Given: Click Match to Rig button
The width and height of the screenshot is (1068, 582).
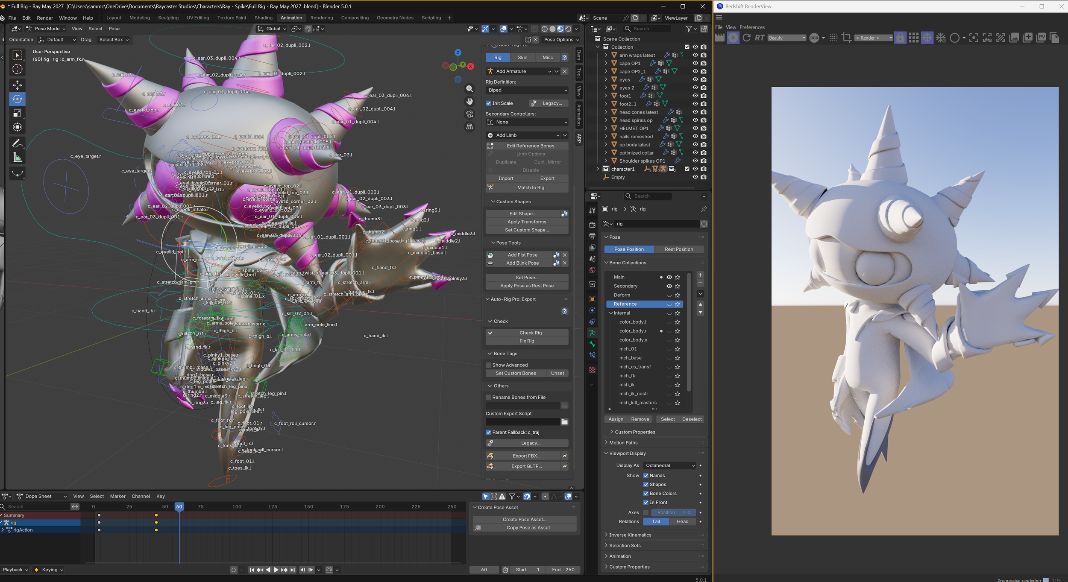Looking at the screenshot, I should point(527,188).
